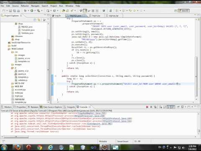The image size is (201, 151).
Task: Open the Navigate menu
Action: [35, 6]
